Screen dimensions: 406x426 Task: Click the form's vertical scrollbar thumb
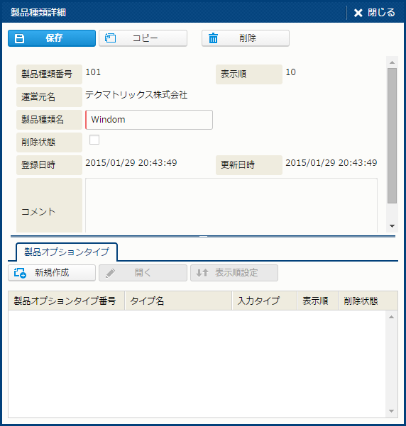pyautogui.click(x=392, y=135)
